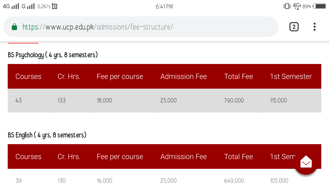
Task: Tap the vibrate mode icon in status bar
Action: pos(287,6)
